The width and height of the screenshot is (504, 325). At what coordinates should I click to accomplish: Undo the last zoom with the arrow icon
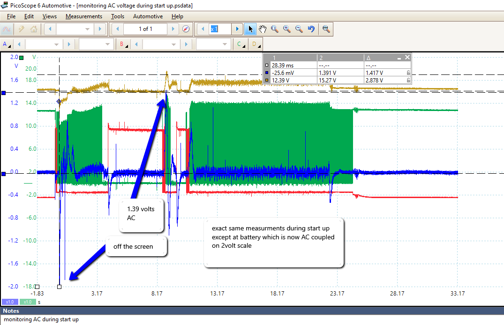[x=311, y=29]
